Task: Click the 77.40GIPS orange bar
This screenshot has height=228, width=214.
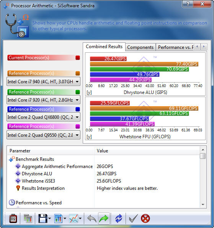Action: coord(144,64)
